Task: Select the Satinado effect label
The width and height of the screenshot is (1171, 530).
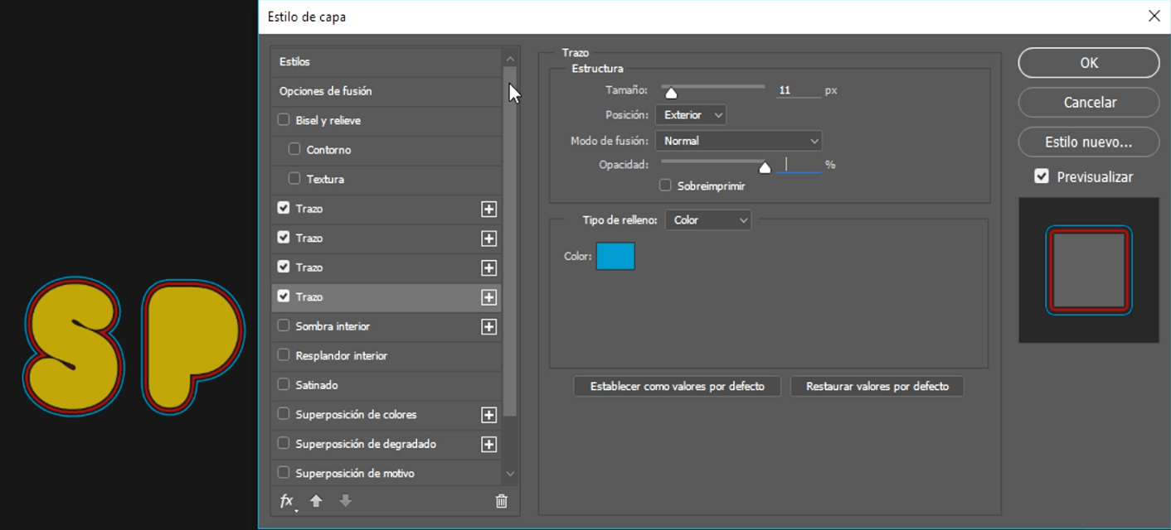Action: click(x=317, y=385)
